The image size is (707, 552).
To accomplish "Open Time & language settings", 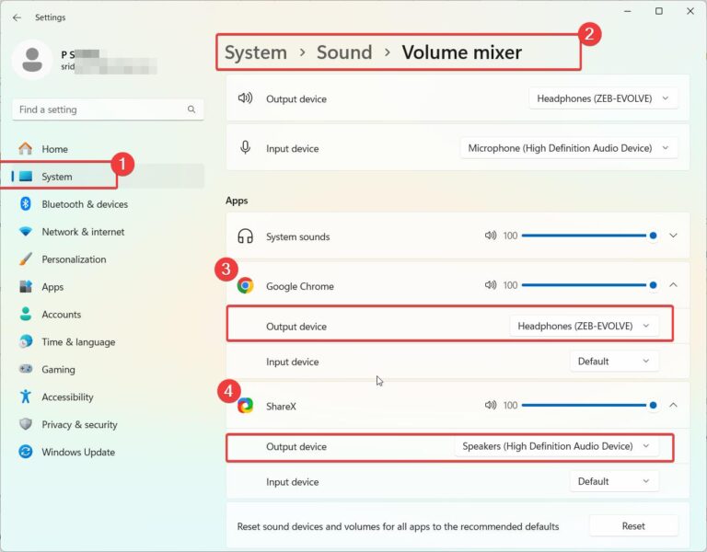I will 109,341.
